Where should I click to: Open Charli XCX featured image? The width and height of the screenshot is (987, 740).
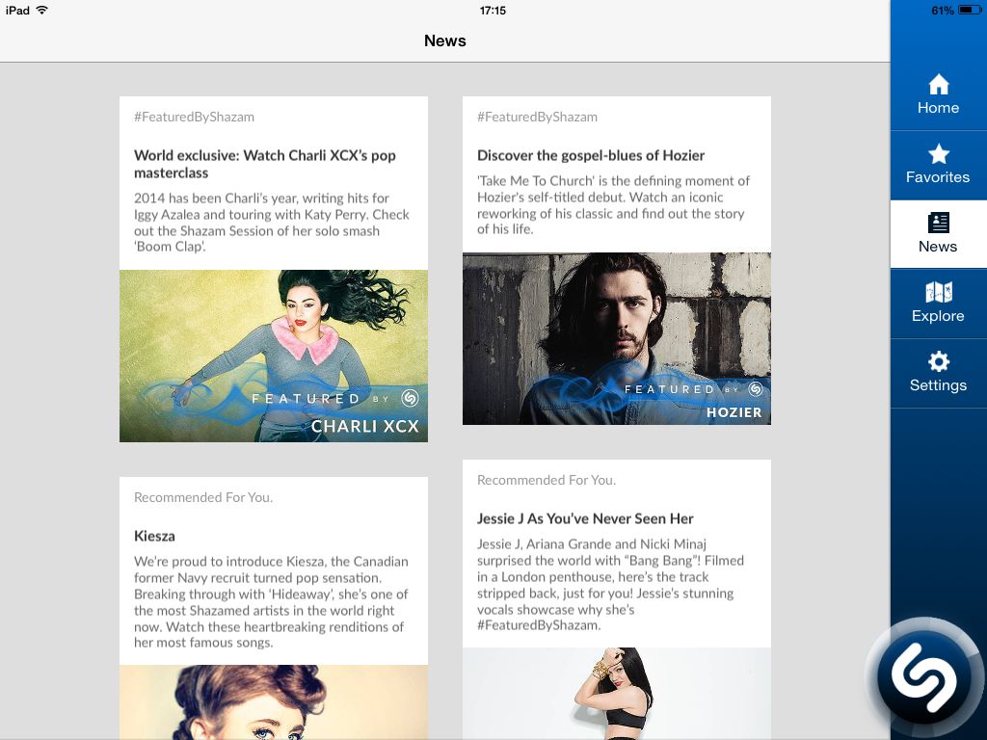(x=274, y=357)
